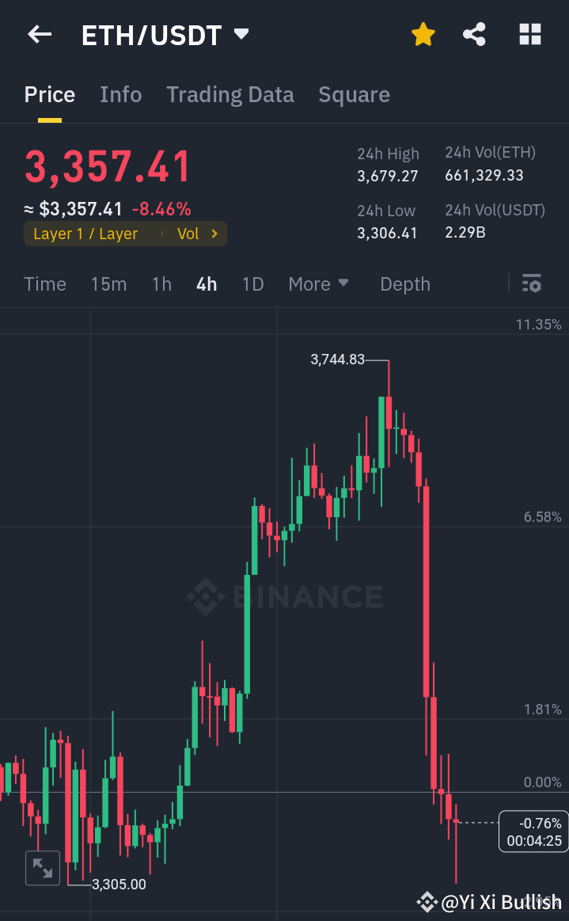Select the 1D candle interval
Image resolution: width=569 pixels, height=921 pixels.
click(x=252, y=284)
